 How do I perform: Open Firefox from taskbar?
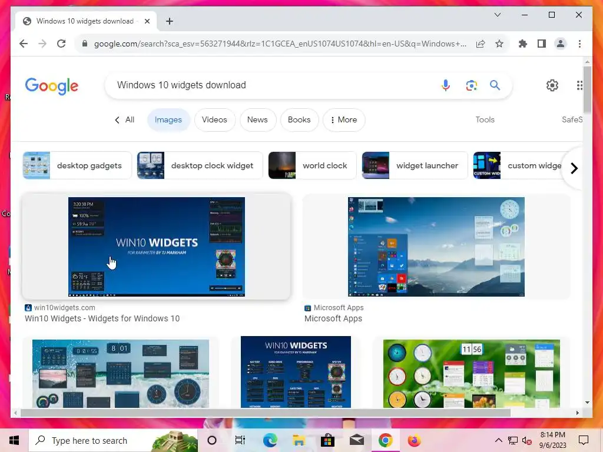(x=414, y=440)
